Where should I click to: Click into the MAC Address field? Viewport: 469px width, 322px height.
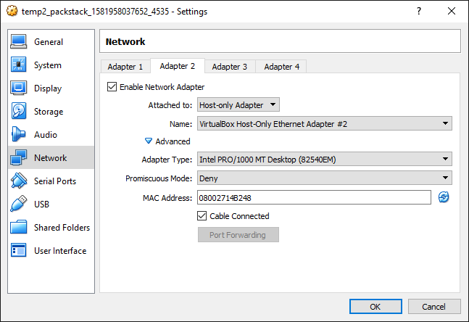(x=314, y=197)
